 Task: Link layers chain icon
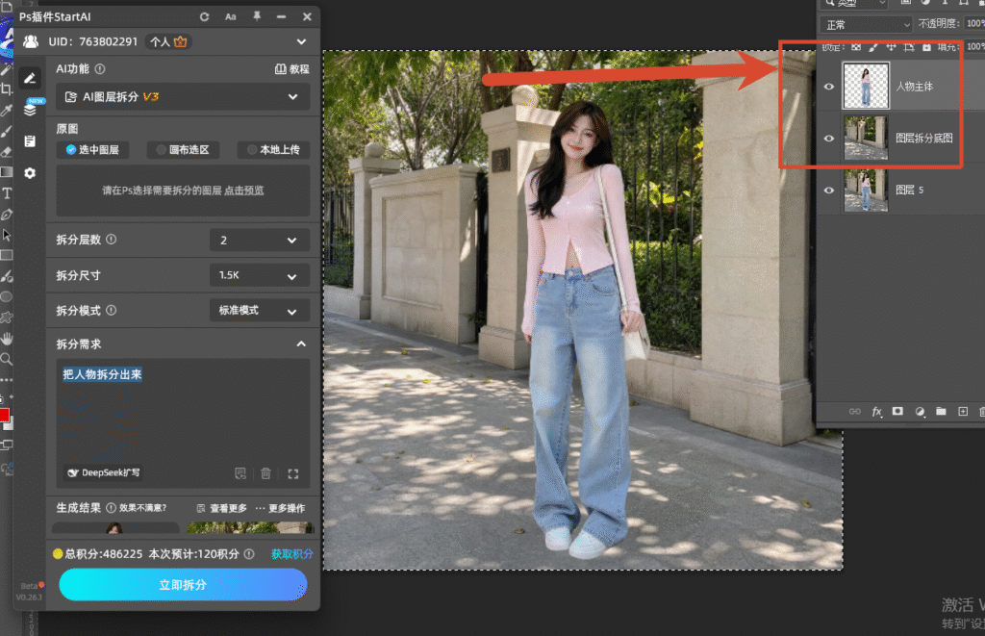click(x=855, y=412)
